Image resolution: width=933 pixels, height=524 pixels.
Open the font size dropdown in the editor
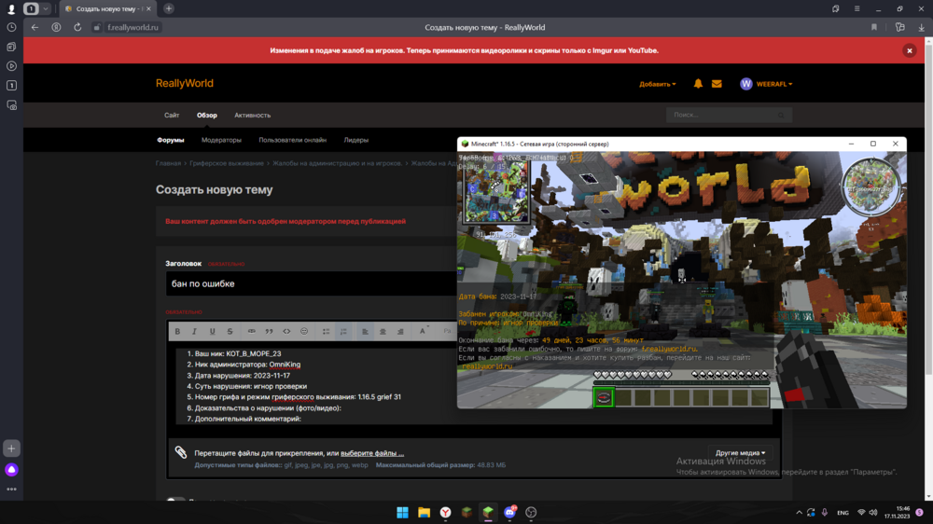point(424,331)
